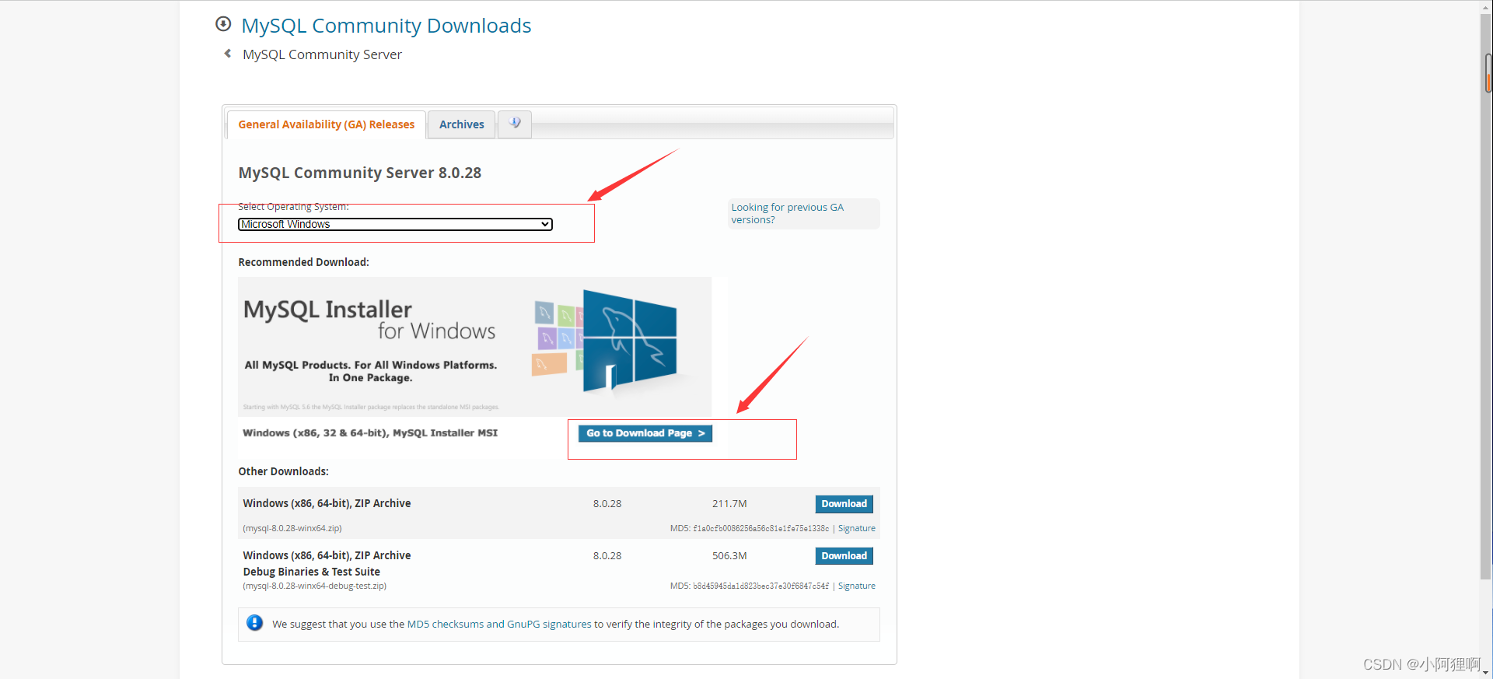Open Signature link for winx64-debug-test.zip

pos(856,586)
